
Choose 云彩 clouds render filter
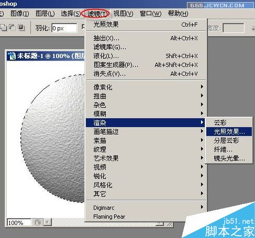(229, 122)
